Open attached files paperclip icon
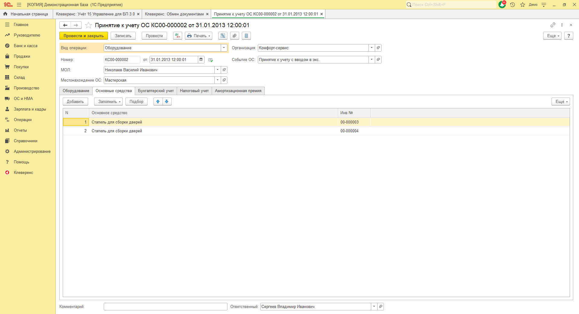The width and height of the screenshot is (579, 314). (x=235, y=36)
